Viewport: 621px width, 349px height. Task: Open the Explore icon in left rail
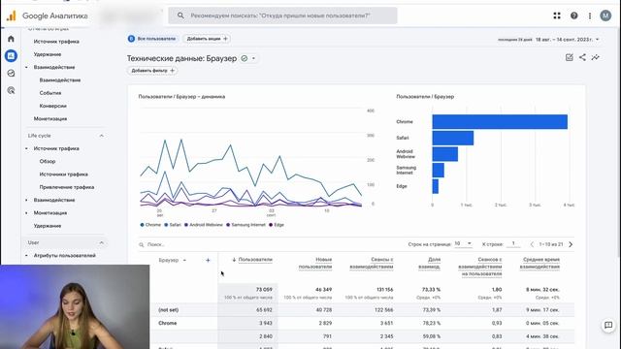pos(11,74)
